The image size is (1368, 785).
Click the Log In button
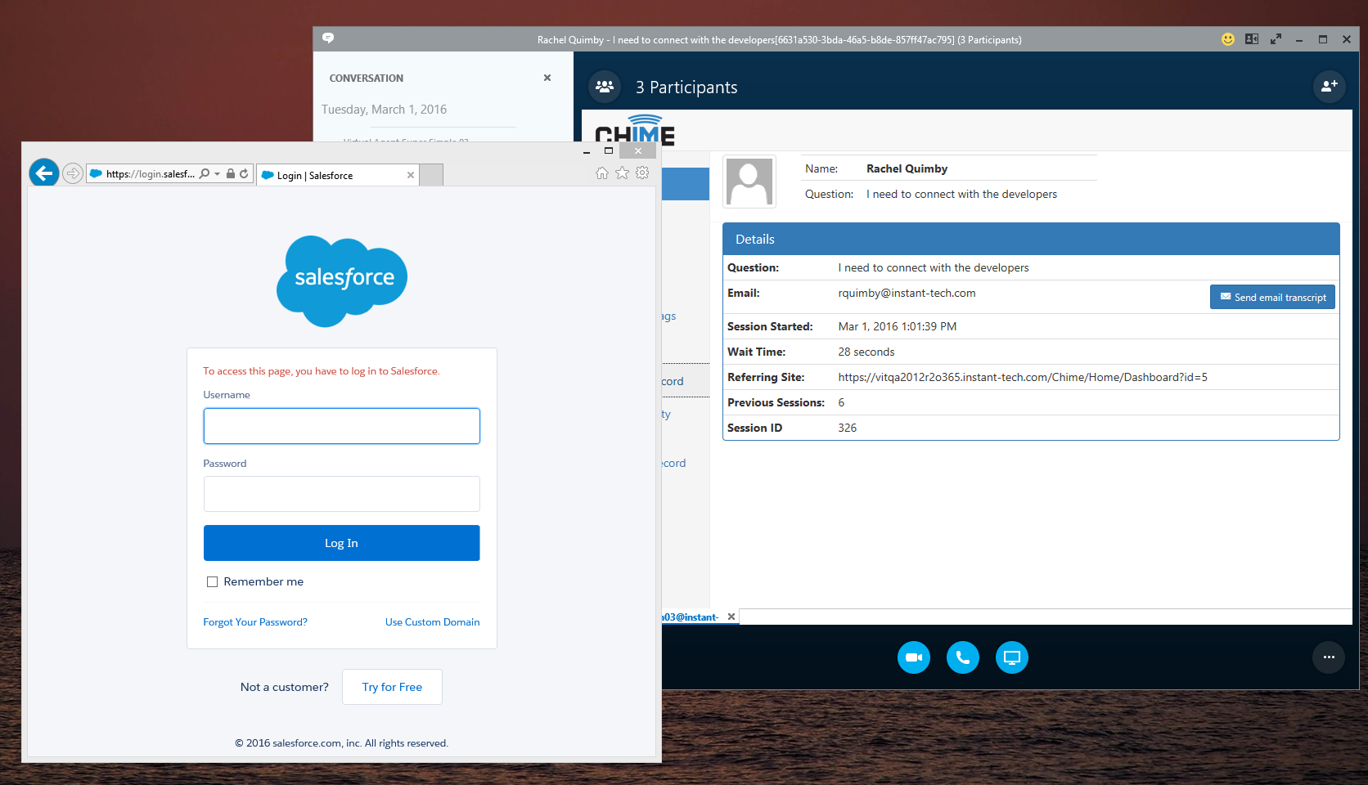click(342, 543)
